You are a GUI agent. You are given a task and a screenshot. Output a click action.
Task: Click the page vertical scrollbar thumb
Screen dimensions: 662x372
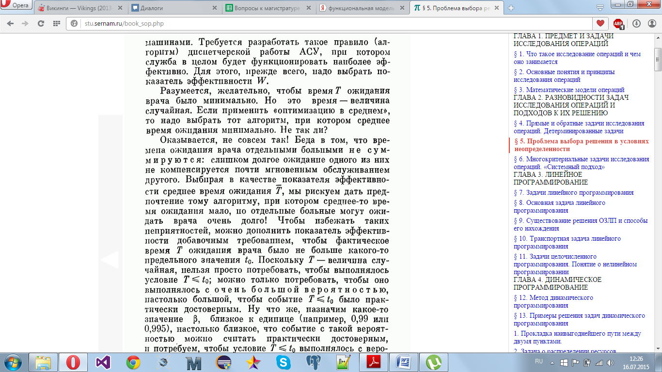click(x=658, y=59)
